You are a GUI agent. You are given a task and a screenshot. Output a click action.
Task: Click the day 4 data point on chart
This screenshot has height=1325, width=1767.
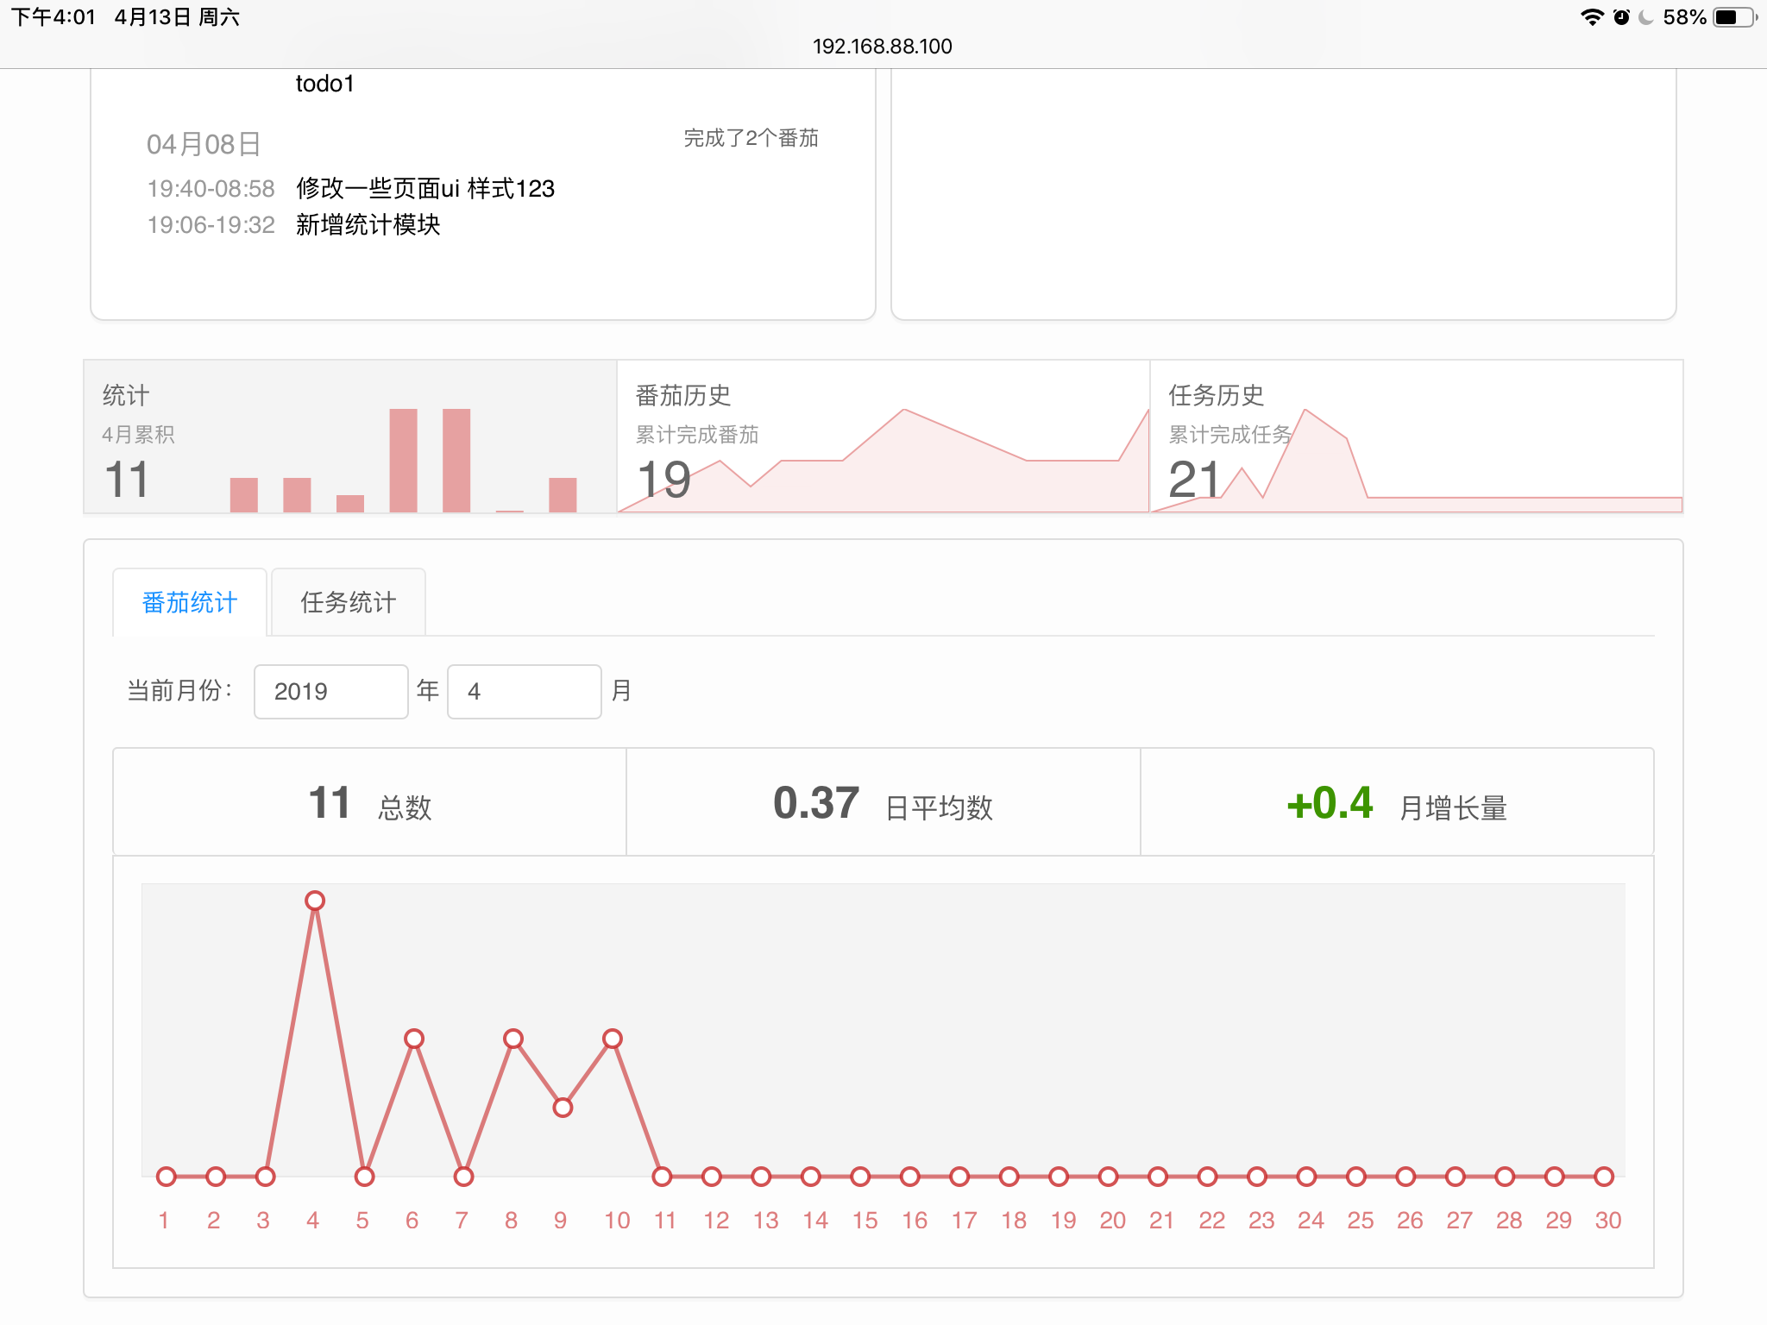(x=315, y=901)
